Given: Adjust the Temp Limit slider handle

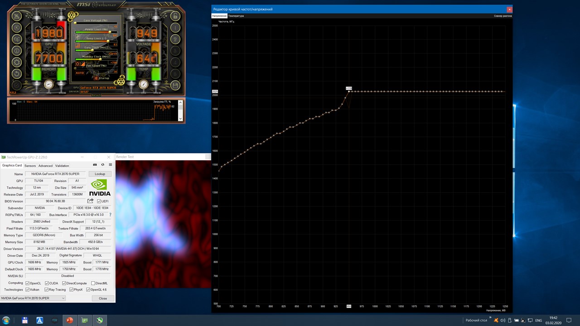Looking at the screenshot, I should 108,41.
